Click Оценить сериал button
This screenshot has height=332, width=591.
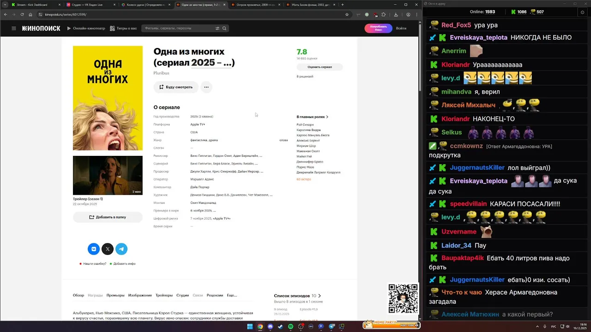click(x=320, y=67)
